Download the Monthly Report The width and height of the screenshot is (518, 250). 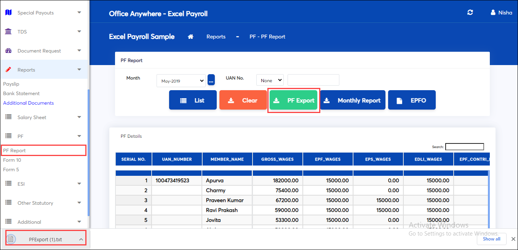point(353,100)
